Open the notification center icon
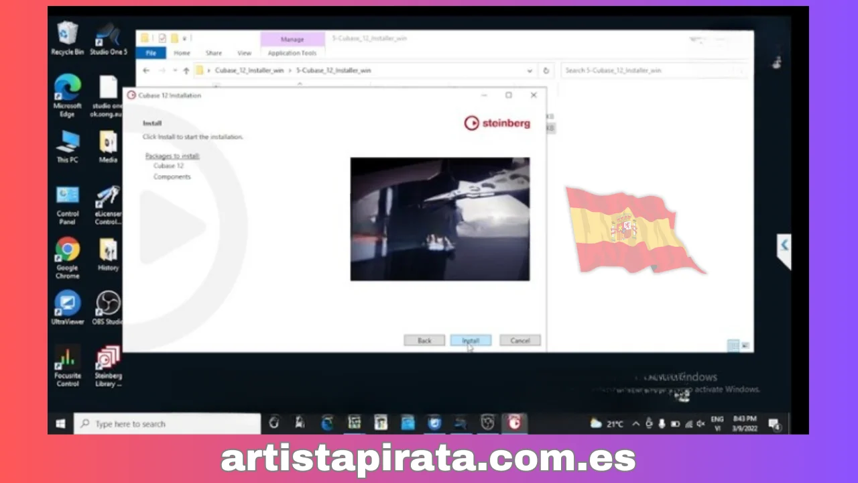 (774, 424)
